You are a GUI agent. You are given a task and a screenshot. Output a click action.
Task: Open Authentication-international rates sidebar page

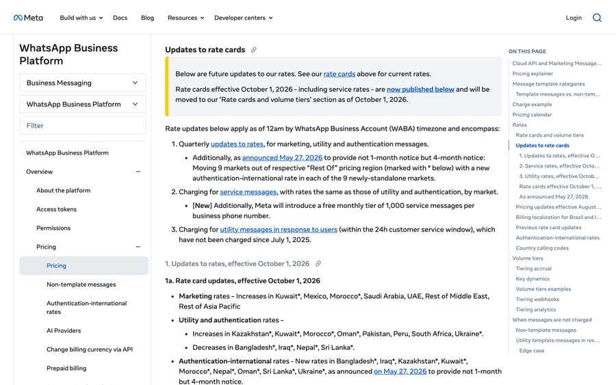[86, 307]
